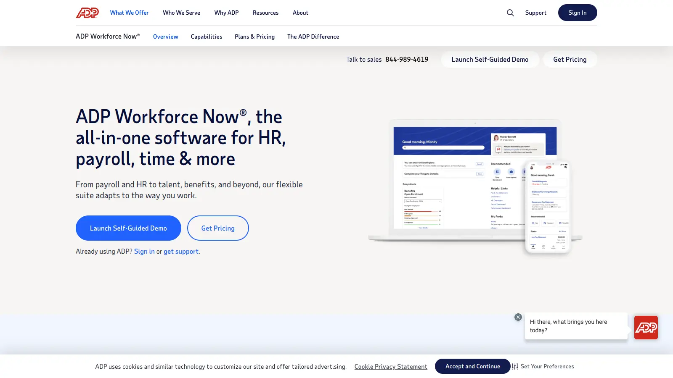The height and width of the screenshot is (378, 673).
Task: Switch to the Capabilities tab
Action: [x=206, y=37]
